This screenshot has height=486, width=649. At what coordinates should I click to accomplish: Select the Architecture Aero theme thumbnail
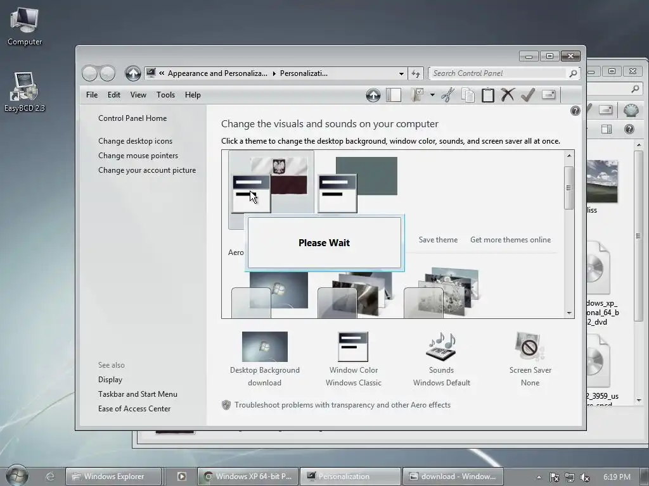[x=355, y=294]
